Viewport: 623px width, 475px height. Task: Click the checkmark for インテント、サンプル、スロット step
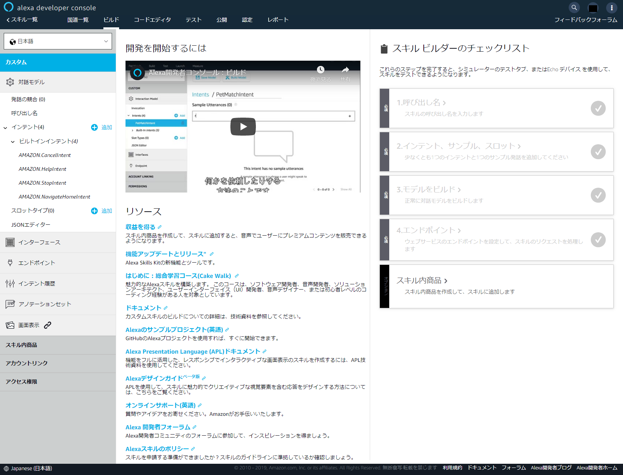pos(598,152)
